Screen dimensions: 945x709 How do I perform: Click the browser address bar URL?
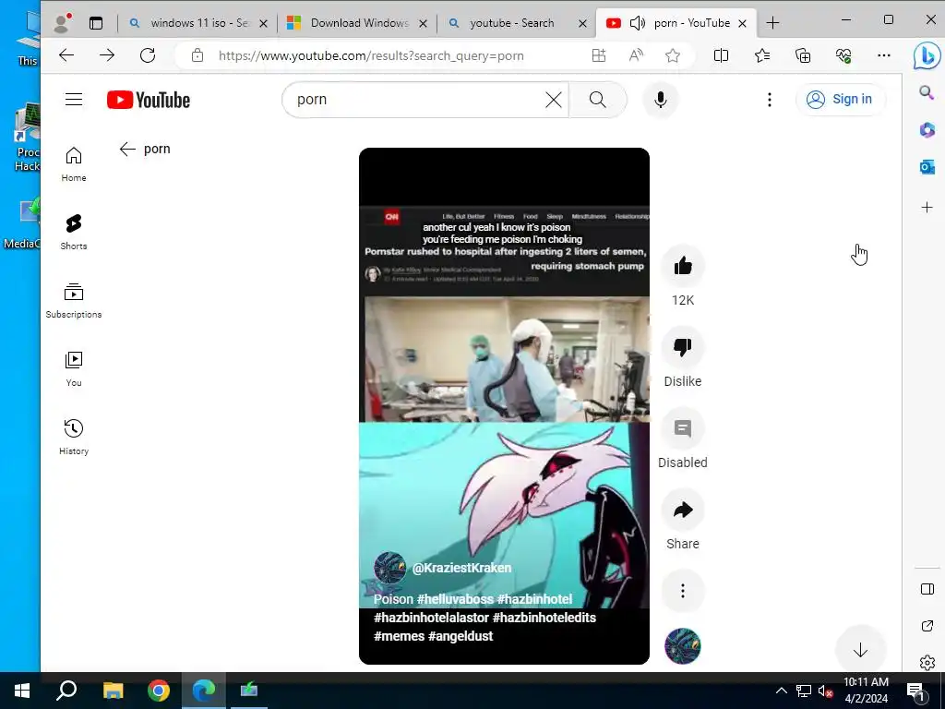pyautogui.click(x=371, y=55)
